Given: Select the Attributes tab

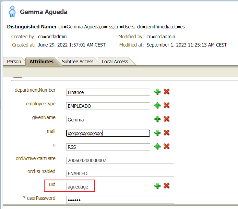Looking at the screenshot, I should (x=41, y=62).
